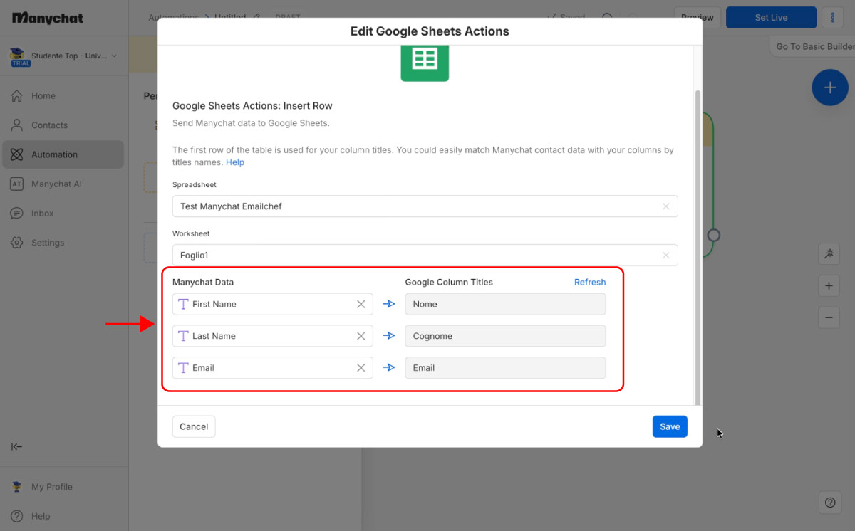
Task: Open the three-dot more options menu
Action: point(833,18)
